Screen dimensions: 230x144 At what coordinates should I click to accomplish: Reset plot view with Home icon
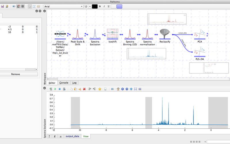118,89
